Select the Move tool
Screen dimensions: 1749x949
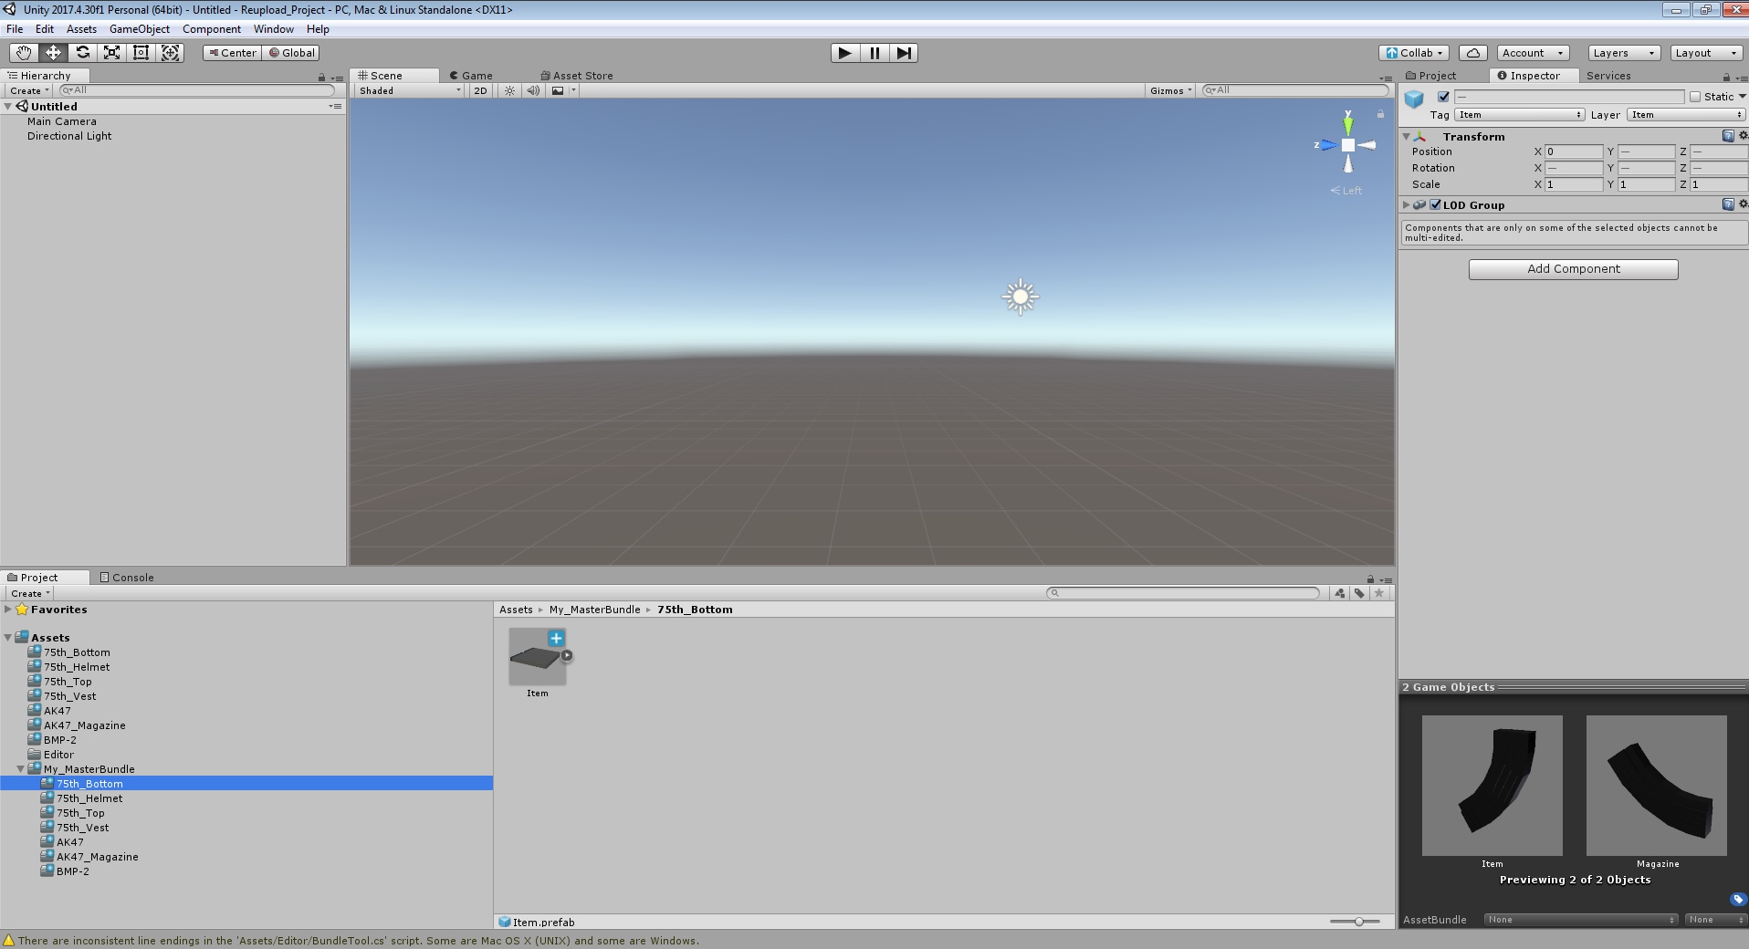[x=53, y=53]
